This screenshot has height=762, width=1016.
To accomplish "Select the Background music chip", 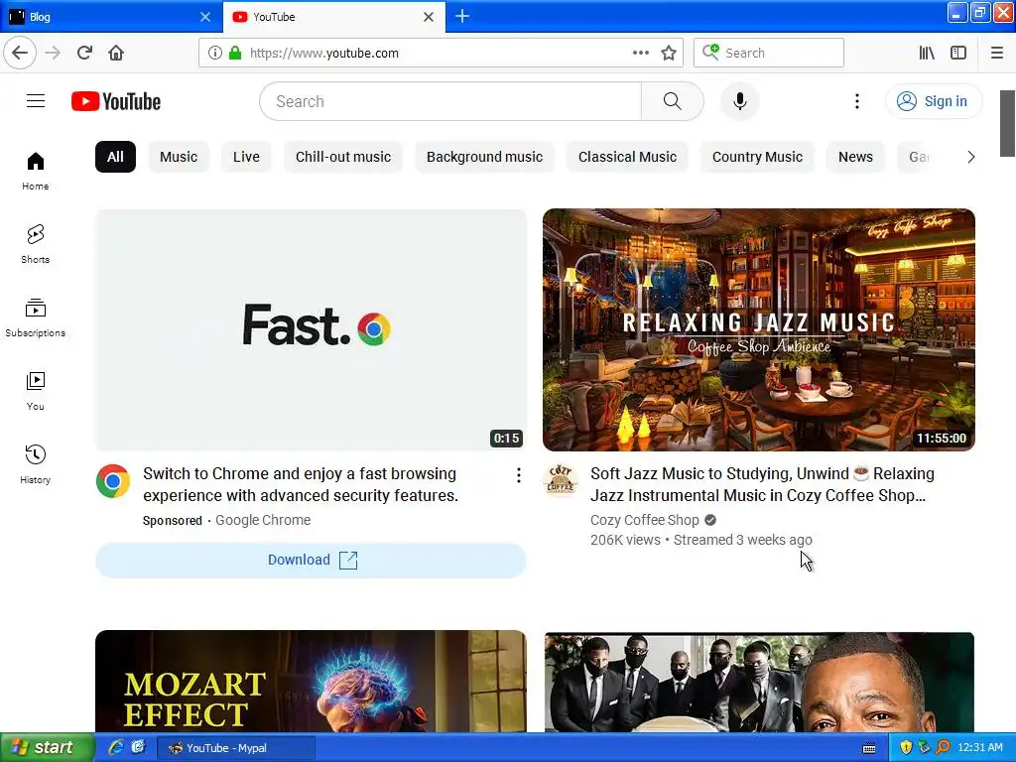I will [x=484, y=157].
